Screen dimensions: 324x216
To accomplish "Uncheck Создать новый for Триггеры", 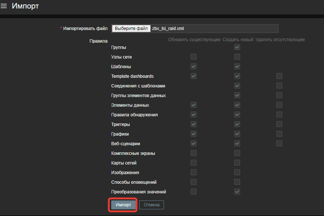I will (237, 124).
